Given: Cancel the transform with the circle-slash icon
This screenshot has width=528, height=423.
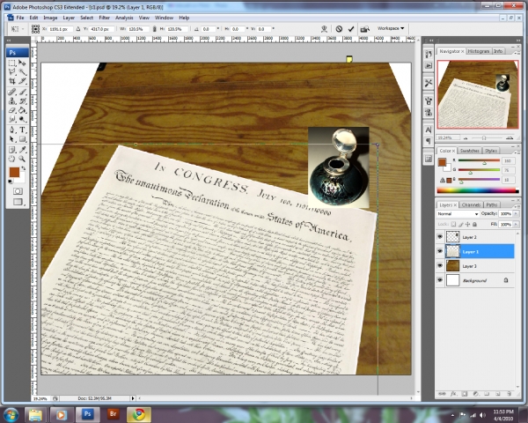Looking at the screenshot, I should (339, 29).
